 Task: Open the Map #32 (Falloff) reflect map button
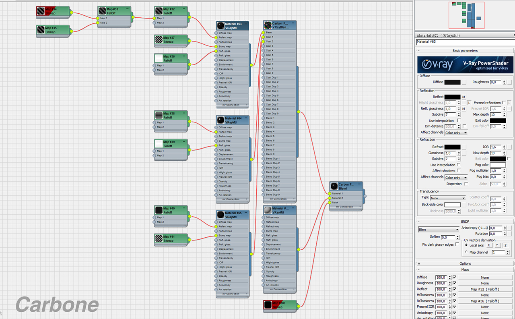point(485,289)
